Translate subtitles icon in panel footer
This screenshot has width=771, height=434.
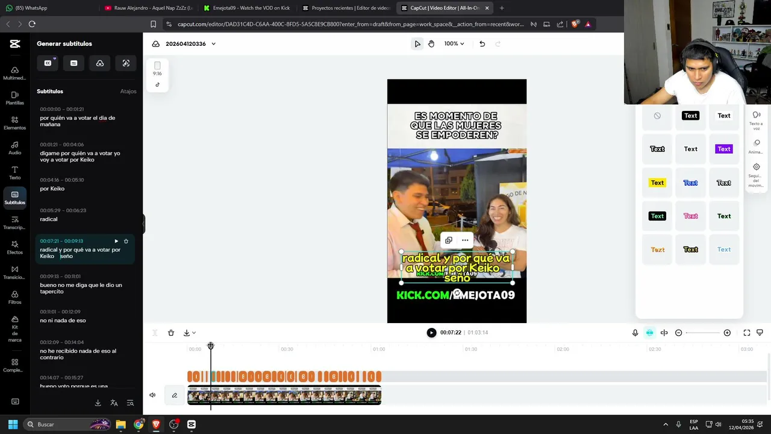click(114, 403)
